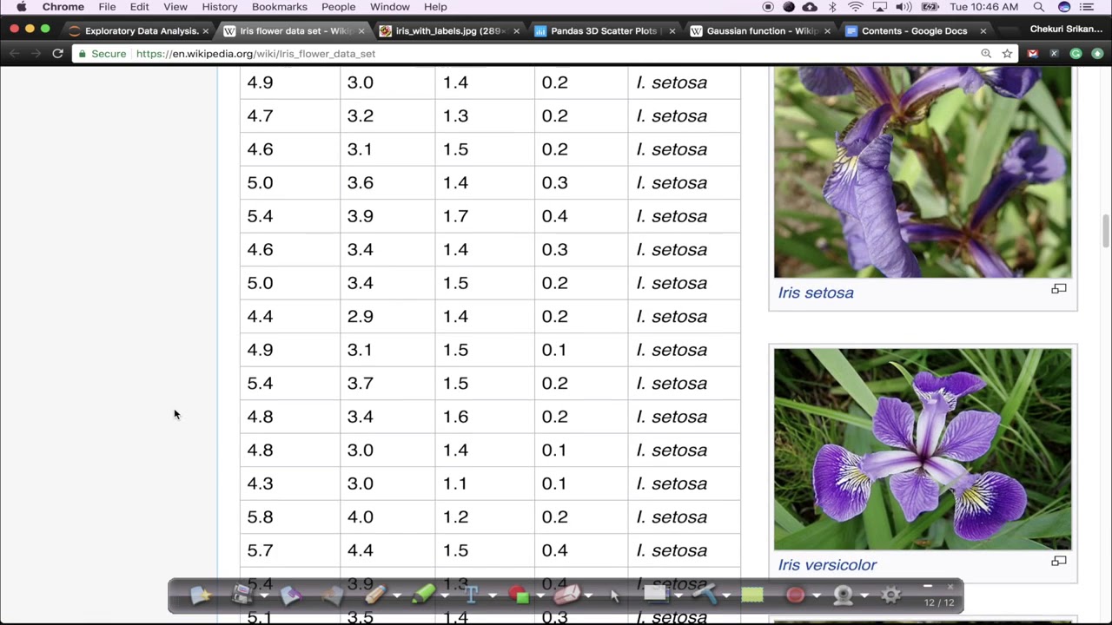The image size is (1112, 625).
Task: Select the green highlighter tool
Action: [423, 595]
